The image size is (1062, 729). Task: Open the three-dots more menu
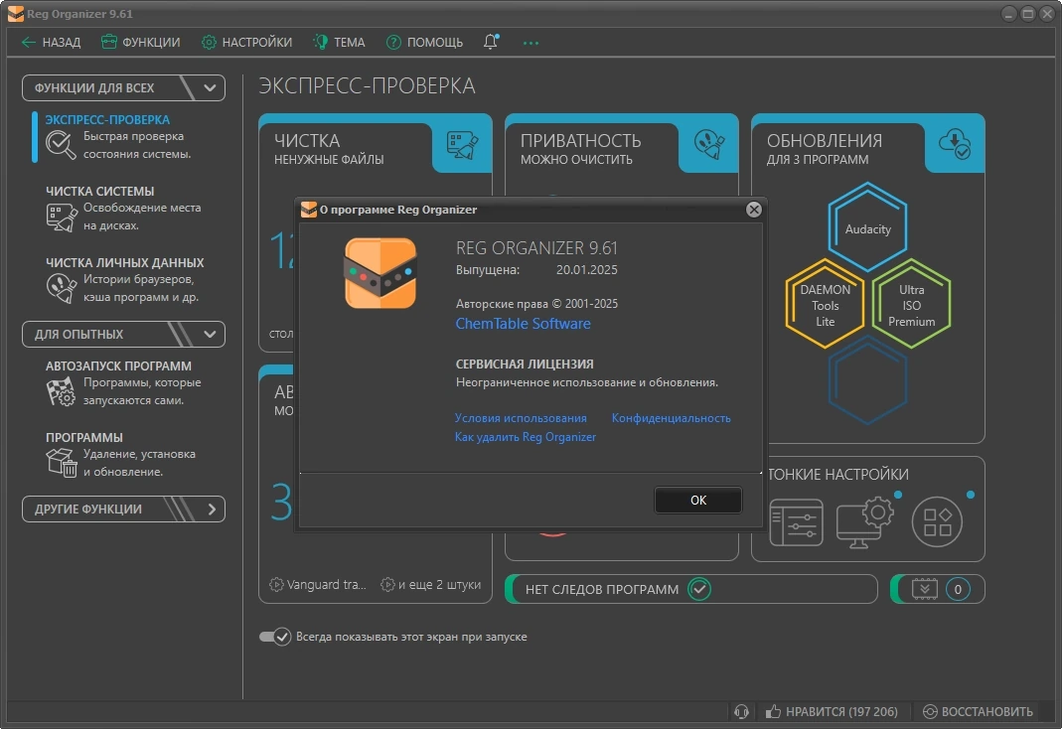point(531,43)
